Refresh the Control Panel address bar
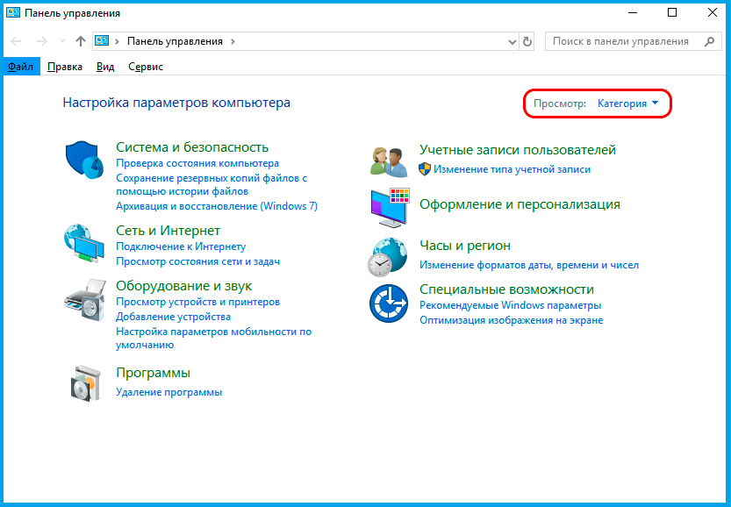Viewport: 731px width, 507px height. pyautogui.click(x=527, y=41)
